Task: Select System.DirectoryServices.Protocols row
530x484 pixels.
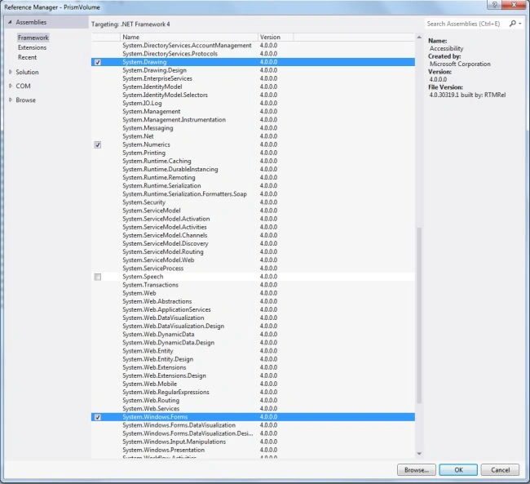Action: 253,54
